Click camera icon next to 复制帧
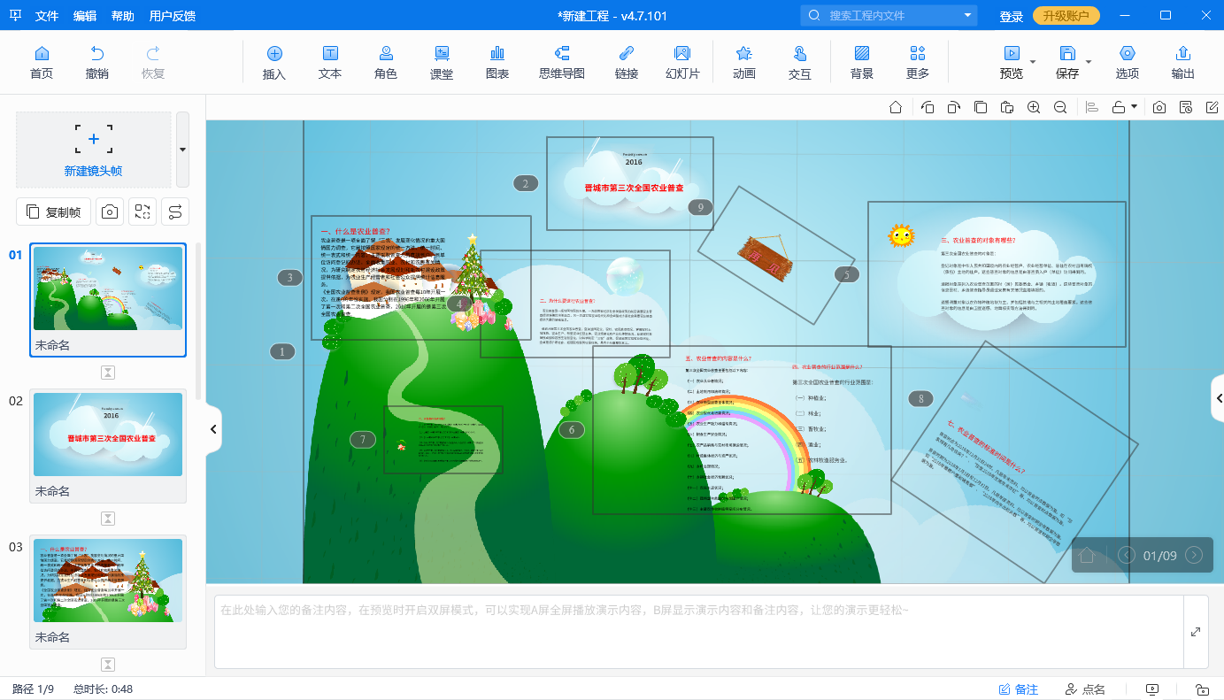This screenshot has width=1224, height=700. [x=109, y=212]
